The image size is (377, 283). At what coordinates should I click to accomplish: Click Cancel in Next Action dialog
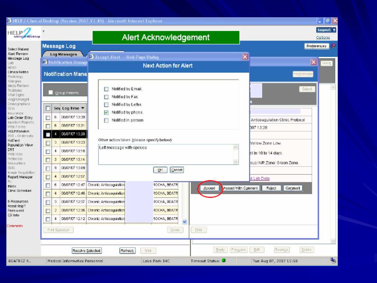pyautogui.click(x=177, y=170)
